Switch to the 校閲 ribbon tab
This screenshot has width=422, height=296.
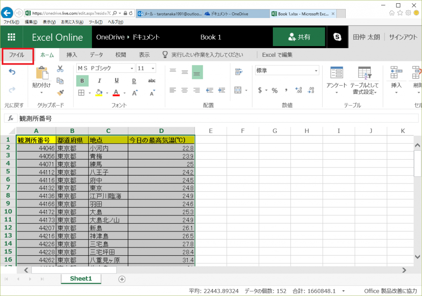point(121,55)
